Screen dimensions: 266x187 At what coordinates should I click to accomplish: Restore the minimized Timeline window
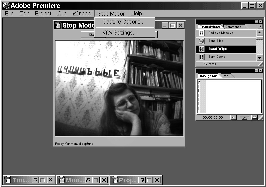point(35,180)
